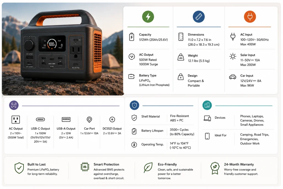This screenshot has width=283, height=189.
Task: Click the "24-Month Warranty" heading
Action: point(239,164)
